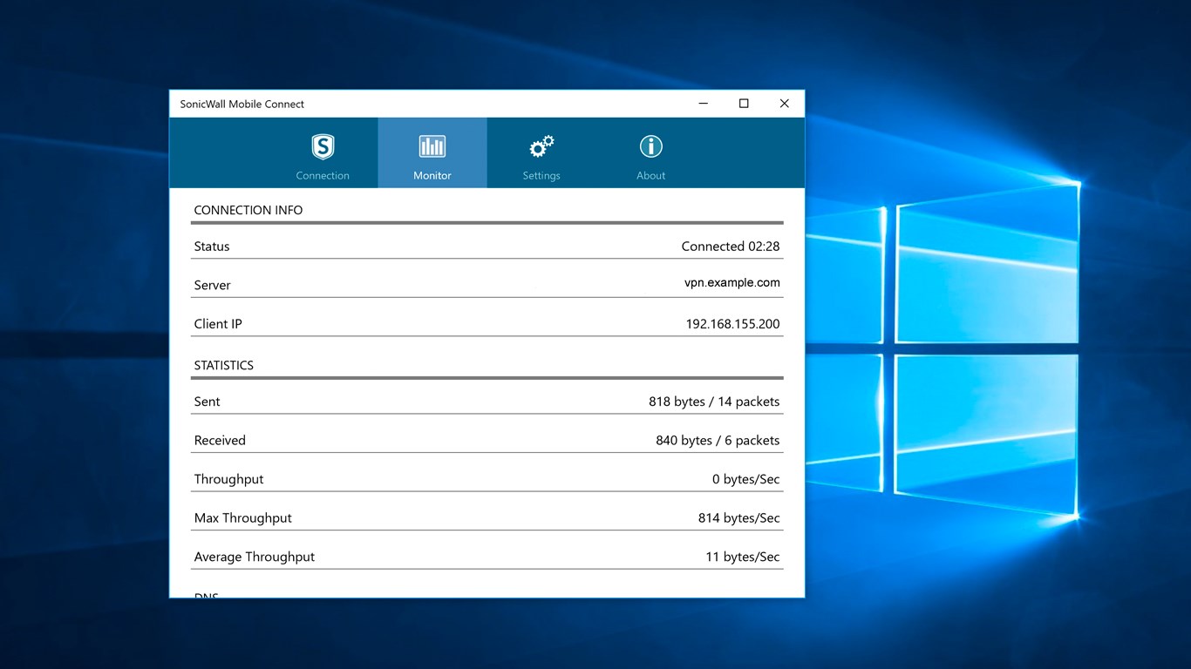The width and height of the screenshot is (1191, 669).
Task: Minimize the SonicWall Mobile Connect window
Action: 704,104
